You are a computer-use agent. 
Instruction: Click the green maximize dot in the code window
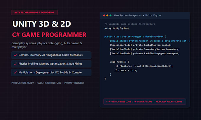110,15
